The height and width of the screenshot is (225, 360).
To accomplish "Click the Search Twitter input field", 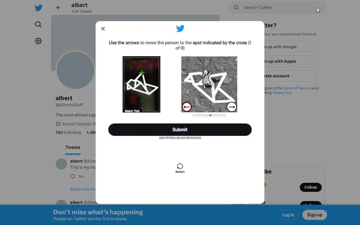I will coord(277,8).
